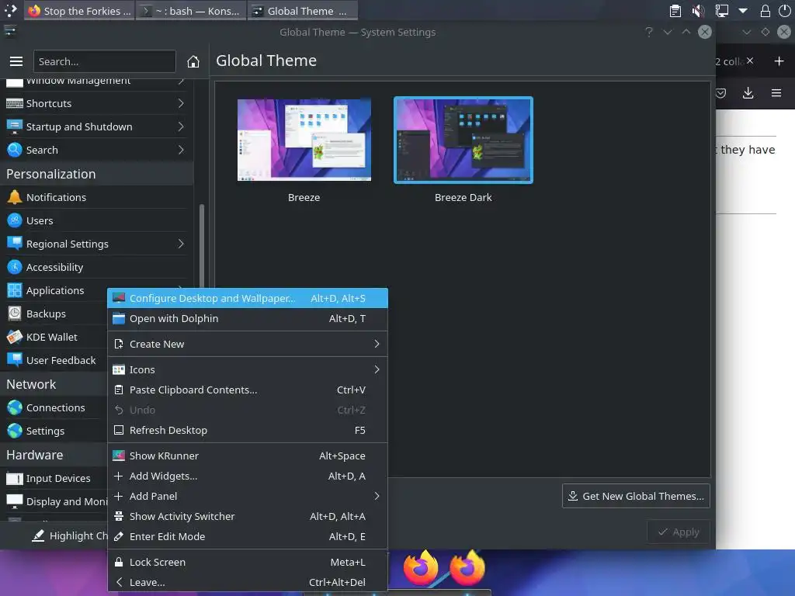The height and width of the screenshot is (596, 795).
Task: Switch to Global Theme taskbar entry
Action: click(x=302, y=11)
